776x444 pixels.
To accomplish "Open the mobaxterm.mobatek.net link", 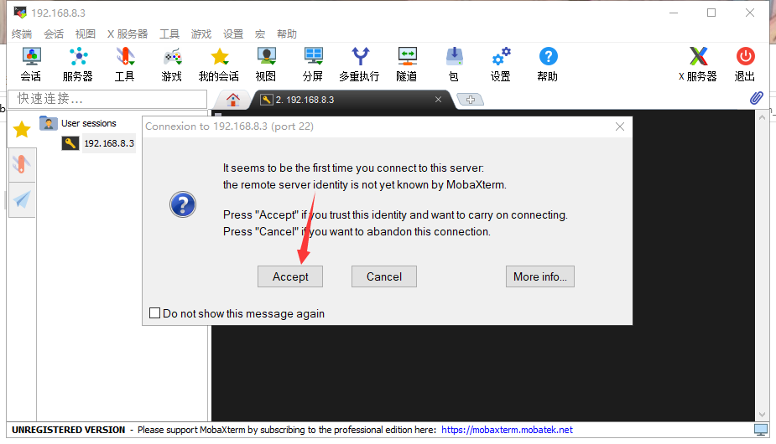I will (507, 430).
